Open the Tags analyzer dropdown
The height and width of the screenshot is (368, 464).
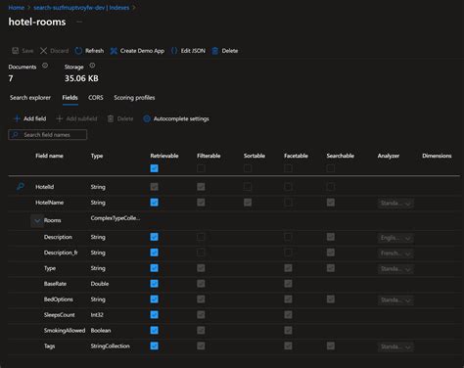(x=395, y=346)
